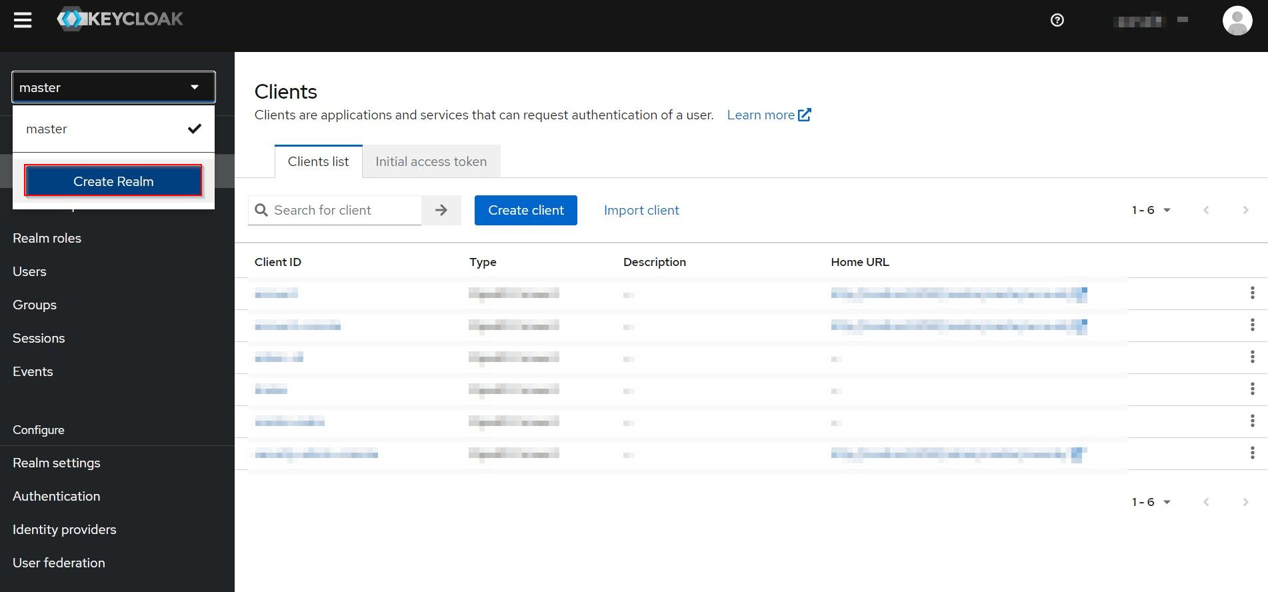This screenshot has width=1268, height=592.
Task: Click the Type column header
Action: (x=483, y=262)
